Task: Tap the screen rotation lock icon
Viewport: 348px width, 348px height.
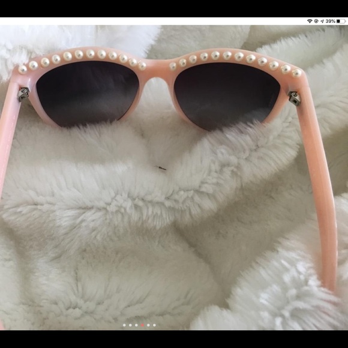Action: coord(316,21)
